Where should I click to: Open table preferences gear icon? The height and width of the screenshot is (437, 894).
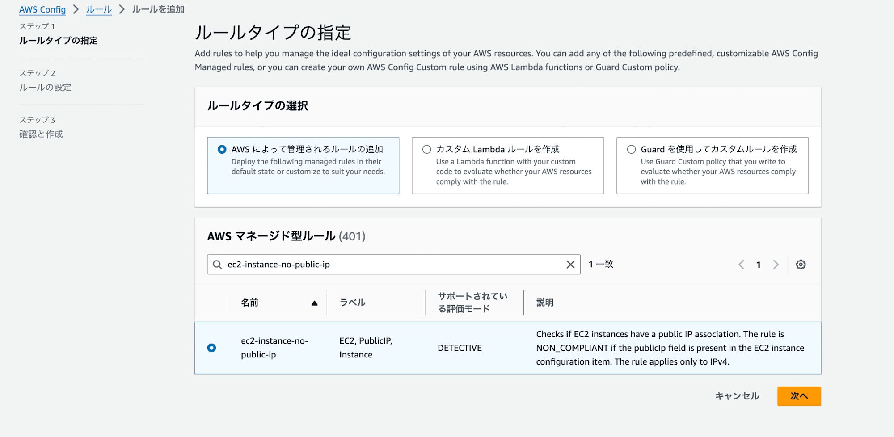(x=801, y=265)
